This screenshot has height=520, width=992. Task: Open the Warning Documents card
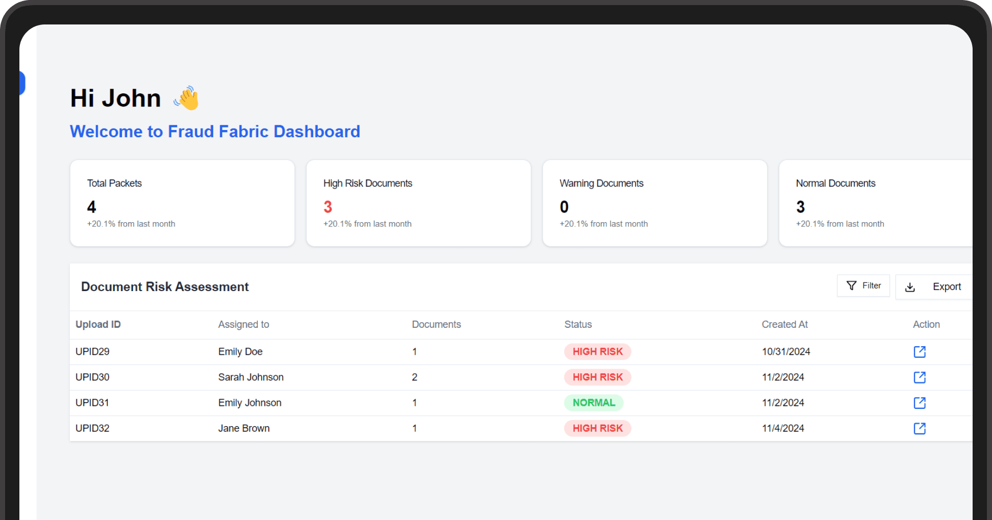(655, 203)
